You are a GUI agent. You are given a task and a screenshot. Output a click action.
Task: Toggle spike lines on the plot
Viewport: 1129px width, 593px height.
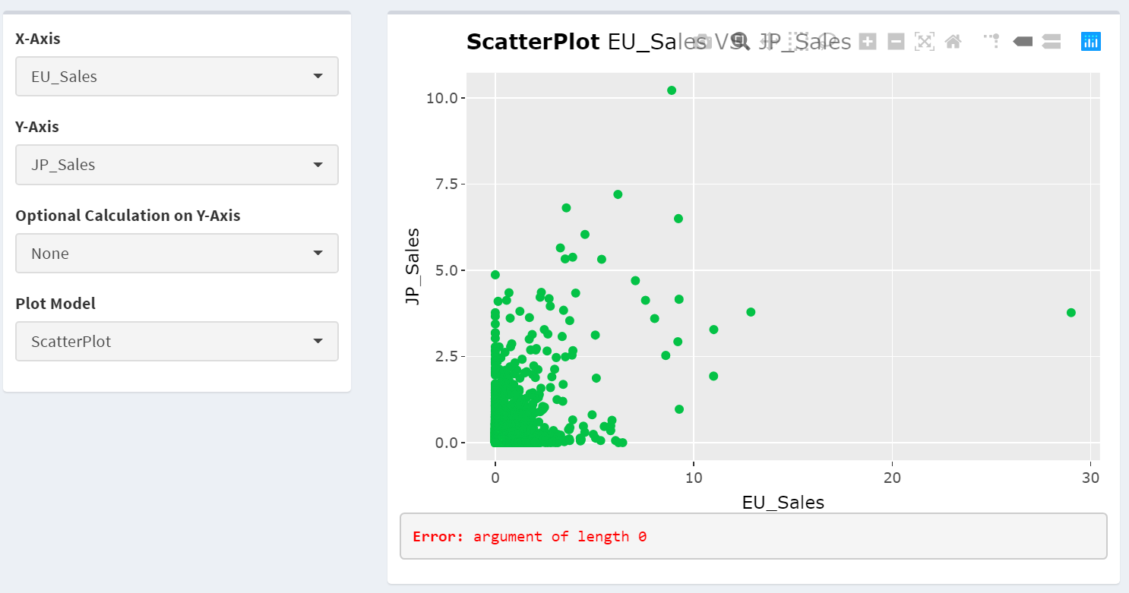(x=991, y=41)
